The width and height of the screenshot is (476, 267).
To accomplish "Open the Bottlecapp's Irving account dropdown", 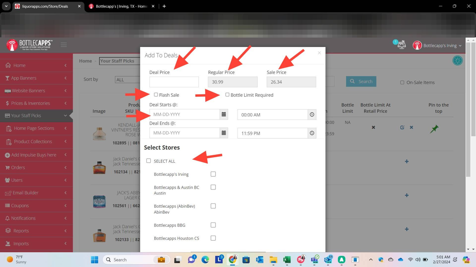I will [x=437, y=45].
